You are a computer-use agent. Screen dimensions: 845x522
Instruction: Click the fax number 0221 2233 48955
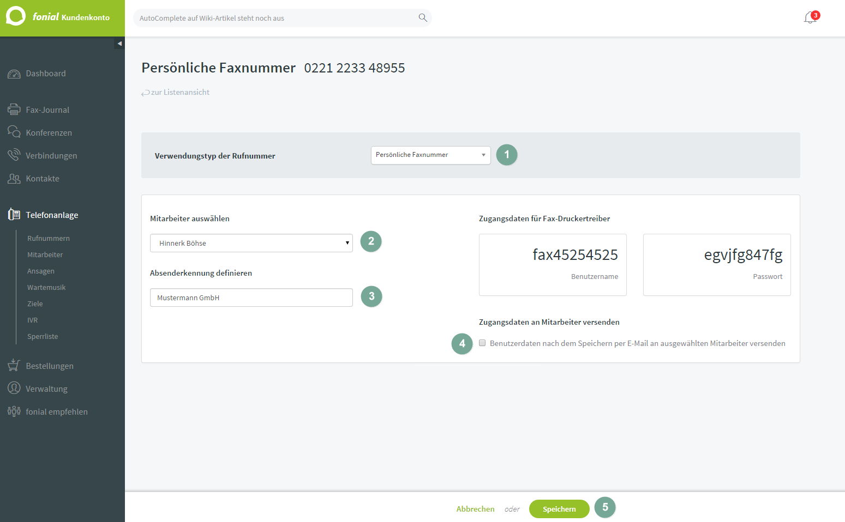point(355,68)
